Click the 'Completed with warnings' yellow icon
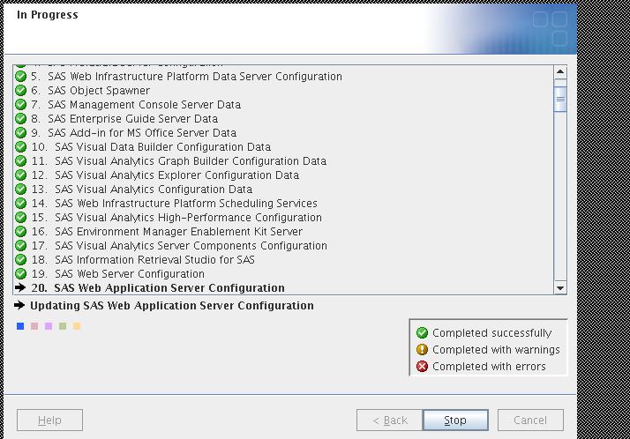Viewport: 630px width, 439px height. click(422, 350)
